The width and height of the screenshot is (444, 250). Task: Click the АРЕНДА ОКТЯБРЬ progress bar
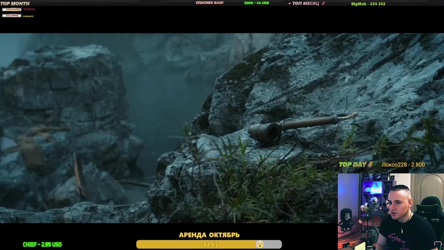pos(209,244)
